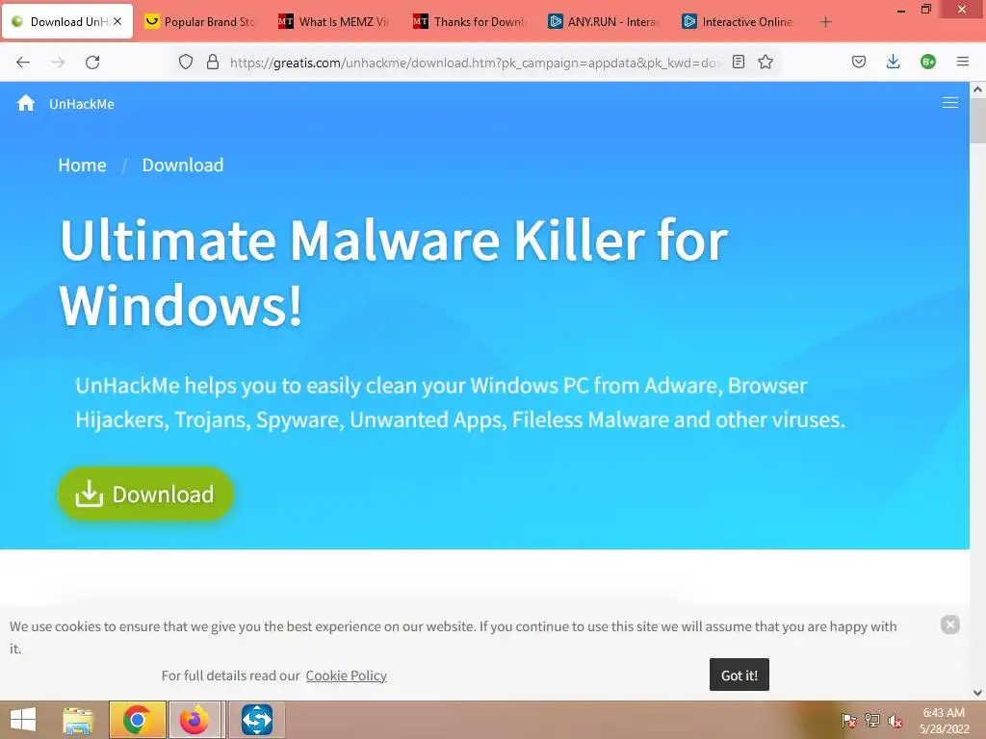The width and height of the screenshot is (986, 739).
Task: Click the UnHackMe home icon
Action: tap(26, 103)
